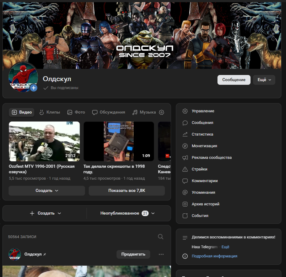Open the pinned post image
Image resolution: width=286 pixels, height=277 pixels.
[87, 271]
